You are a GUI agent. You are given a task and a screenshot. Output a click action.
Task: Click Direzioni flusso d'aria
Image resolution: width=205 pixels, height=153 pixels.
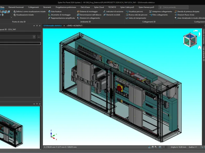pos(184,15)
